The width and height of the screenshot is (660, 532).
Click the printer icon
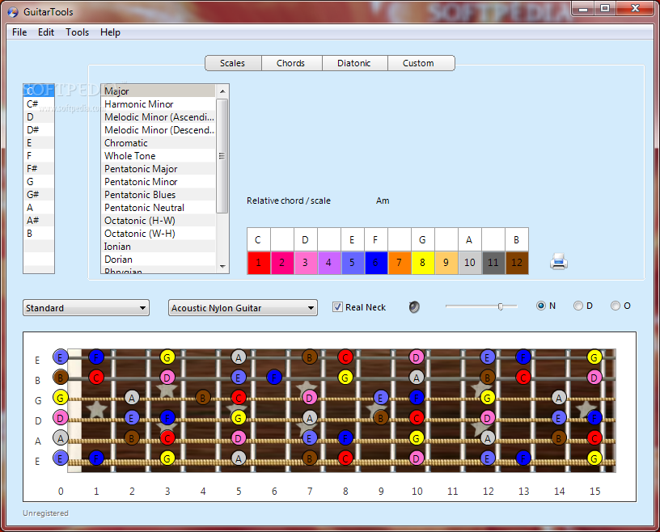559,261
